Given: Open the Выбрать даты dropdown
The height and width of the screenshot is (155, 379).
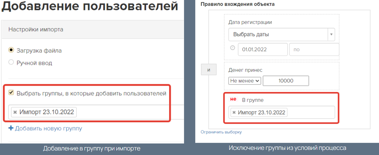Looking at the screenshot, I should pyautogui.click(x=281, y=34).
